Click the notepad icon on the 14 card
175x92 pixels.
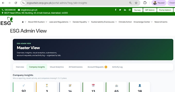pos(70,85)
